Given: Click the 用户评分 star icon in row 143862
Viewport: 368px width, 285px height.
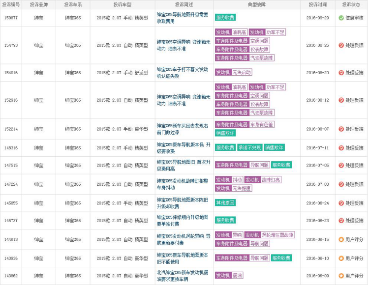Looking at the screenshot, I should [x=341, y=276].
